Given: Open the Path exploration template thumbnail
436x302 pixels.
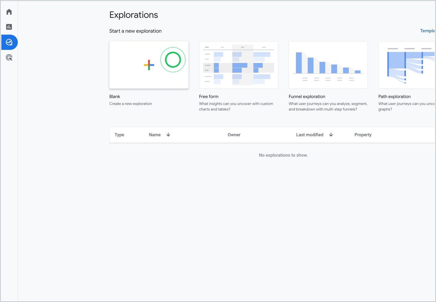Looking at the screenshot, I should (x=407, y=65).
